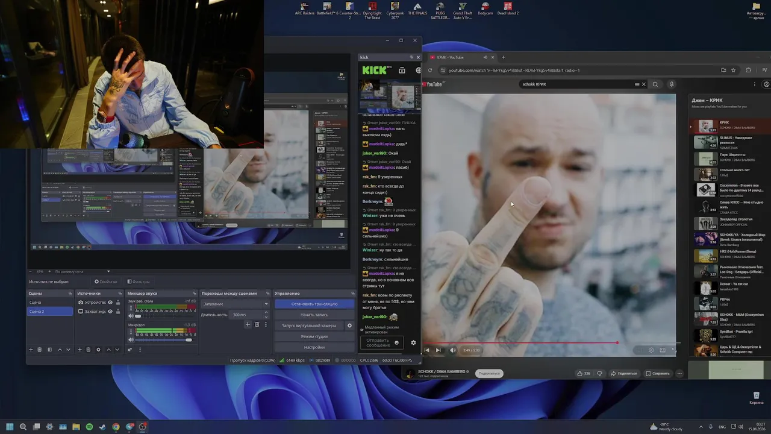
Task: Toggle lock on Захват экрана source
Action: tap(117, 312)
